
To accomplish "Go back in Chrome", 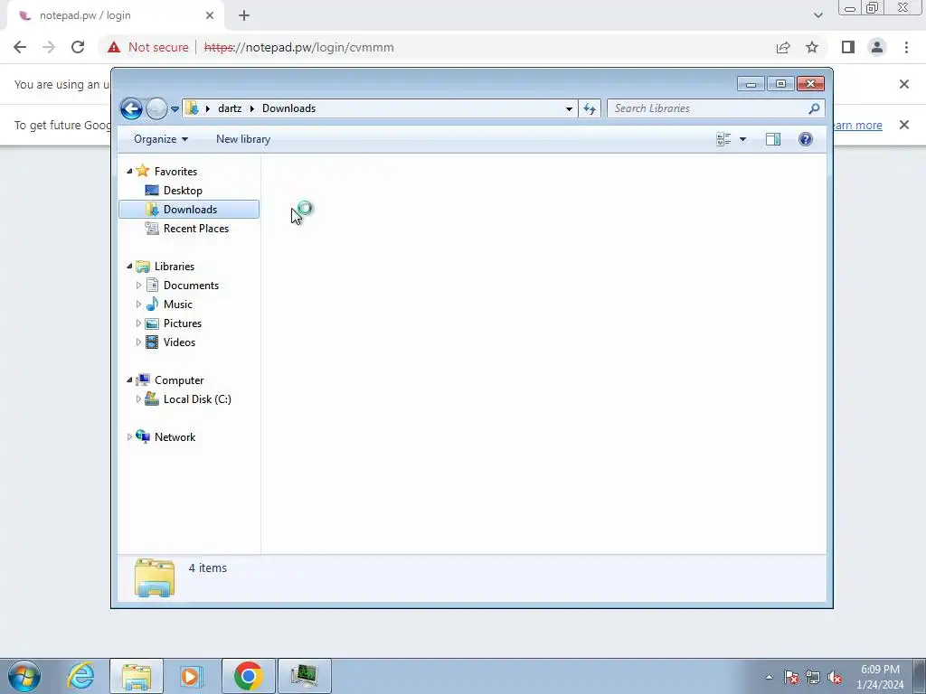I will tap(20, 47).
